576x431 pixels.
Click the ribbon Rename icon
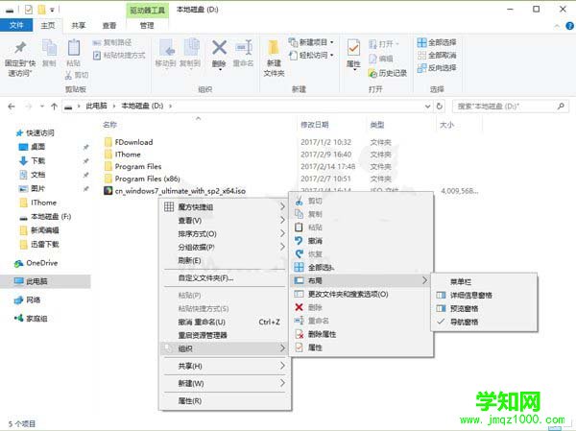[x=244, y=48]
